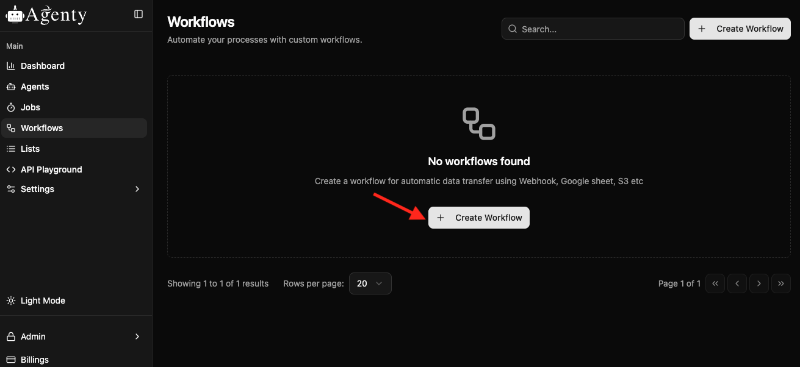Click the Workflows sidebar icon
Screen dimensions: 800x367
[11, 128]
